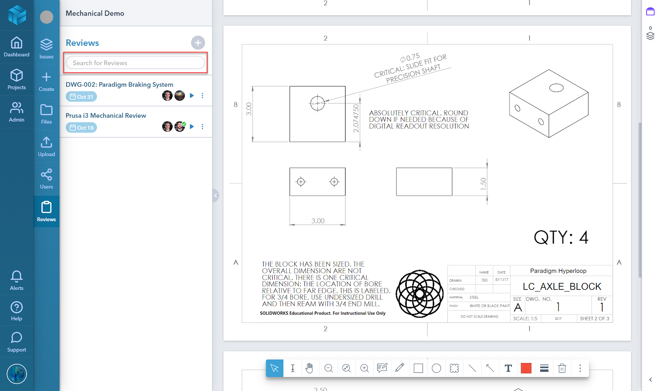
Task: Open Issues in the secondary sidebar
Action: coord(47,48)
